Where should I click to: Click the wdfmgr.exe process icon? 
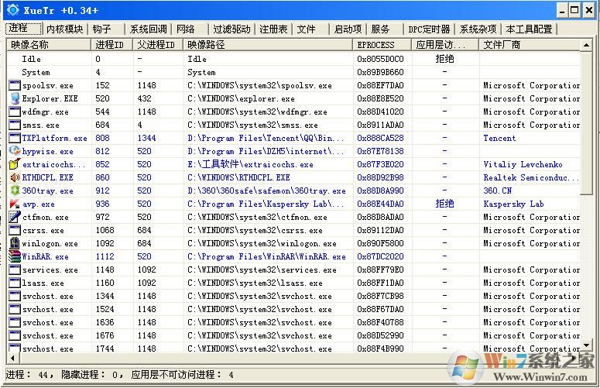click(15, 112)
